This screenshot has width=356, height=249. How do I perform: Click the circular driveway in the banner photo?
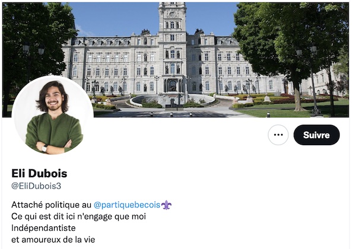pyautogui.click(x=173, y=101)
